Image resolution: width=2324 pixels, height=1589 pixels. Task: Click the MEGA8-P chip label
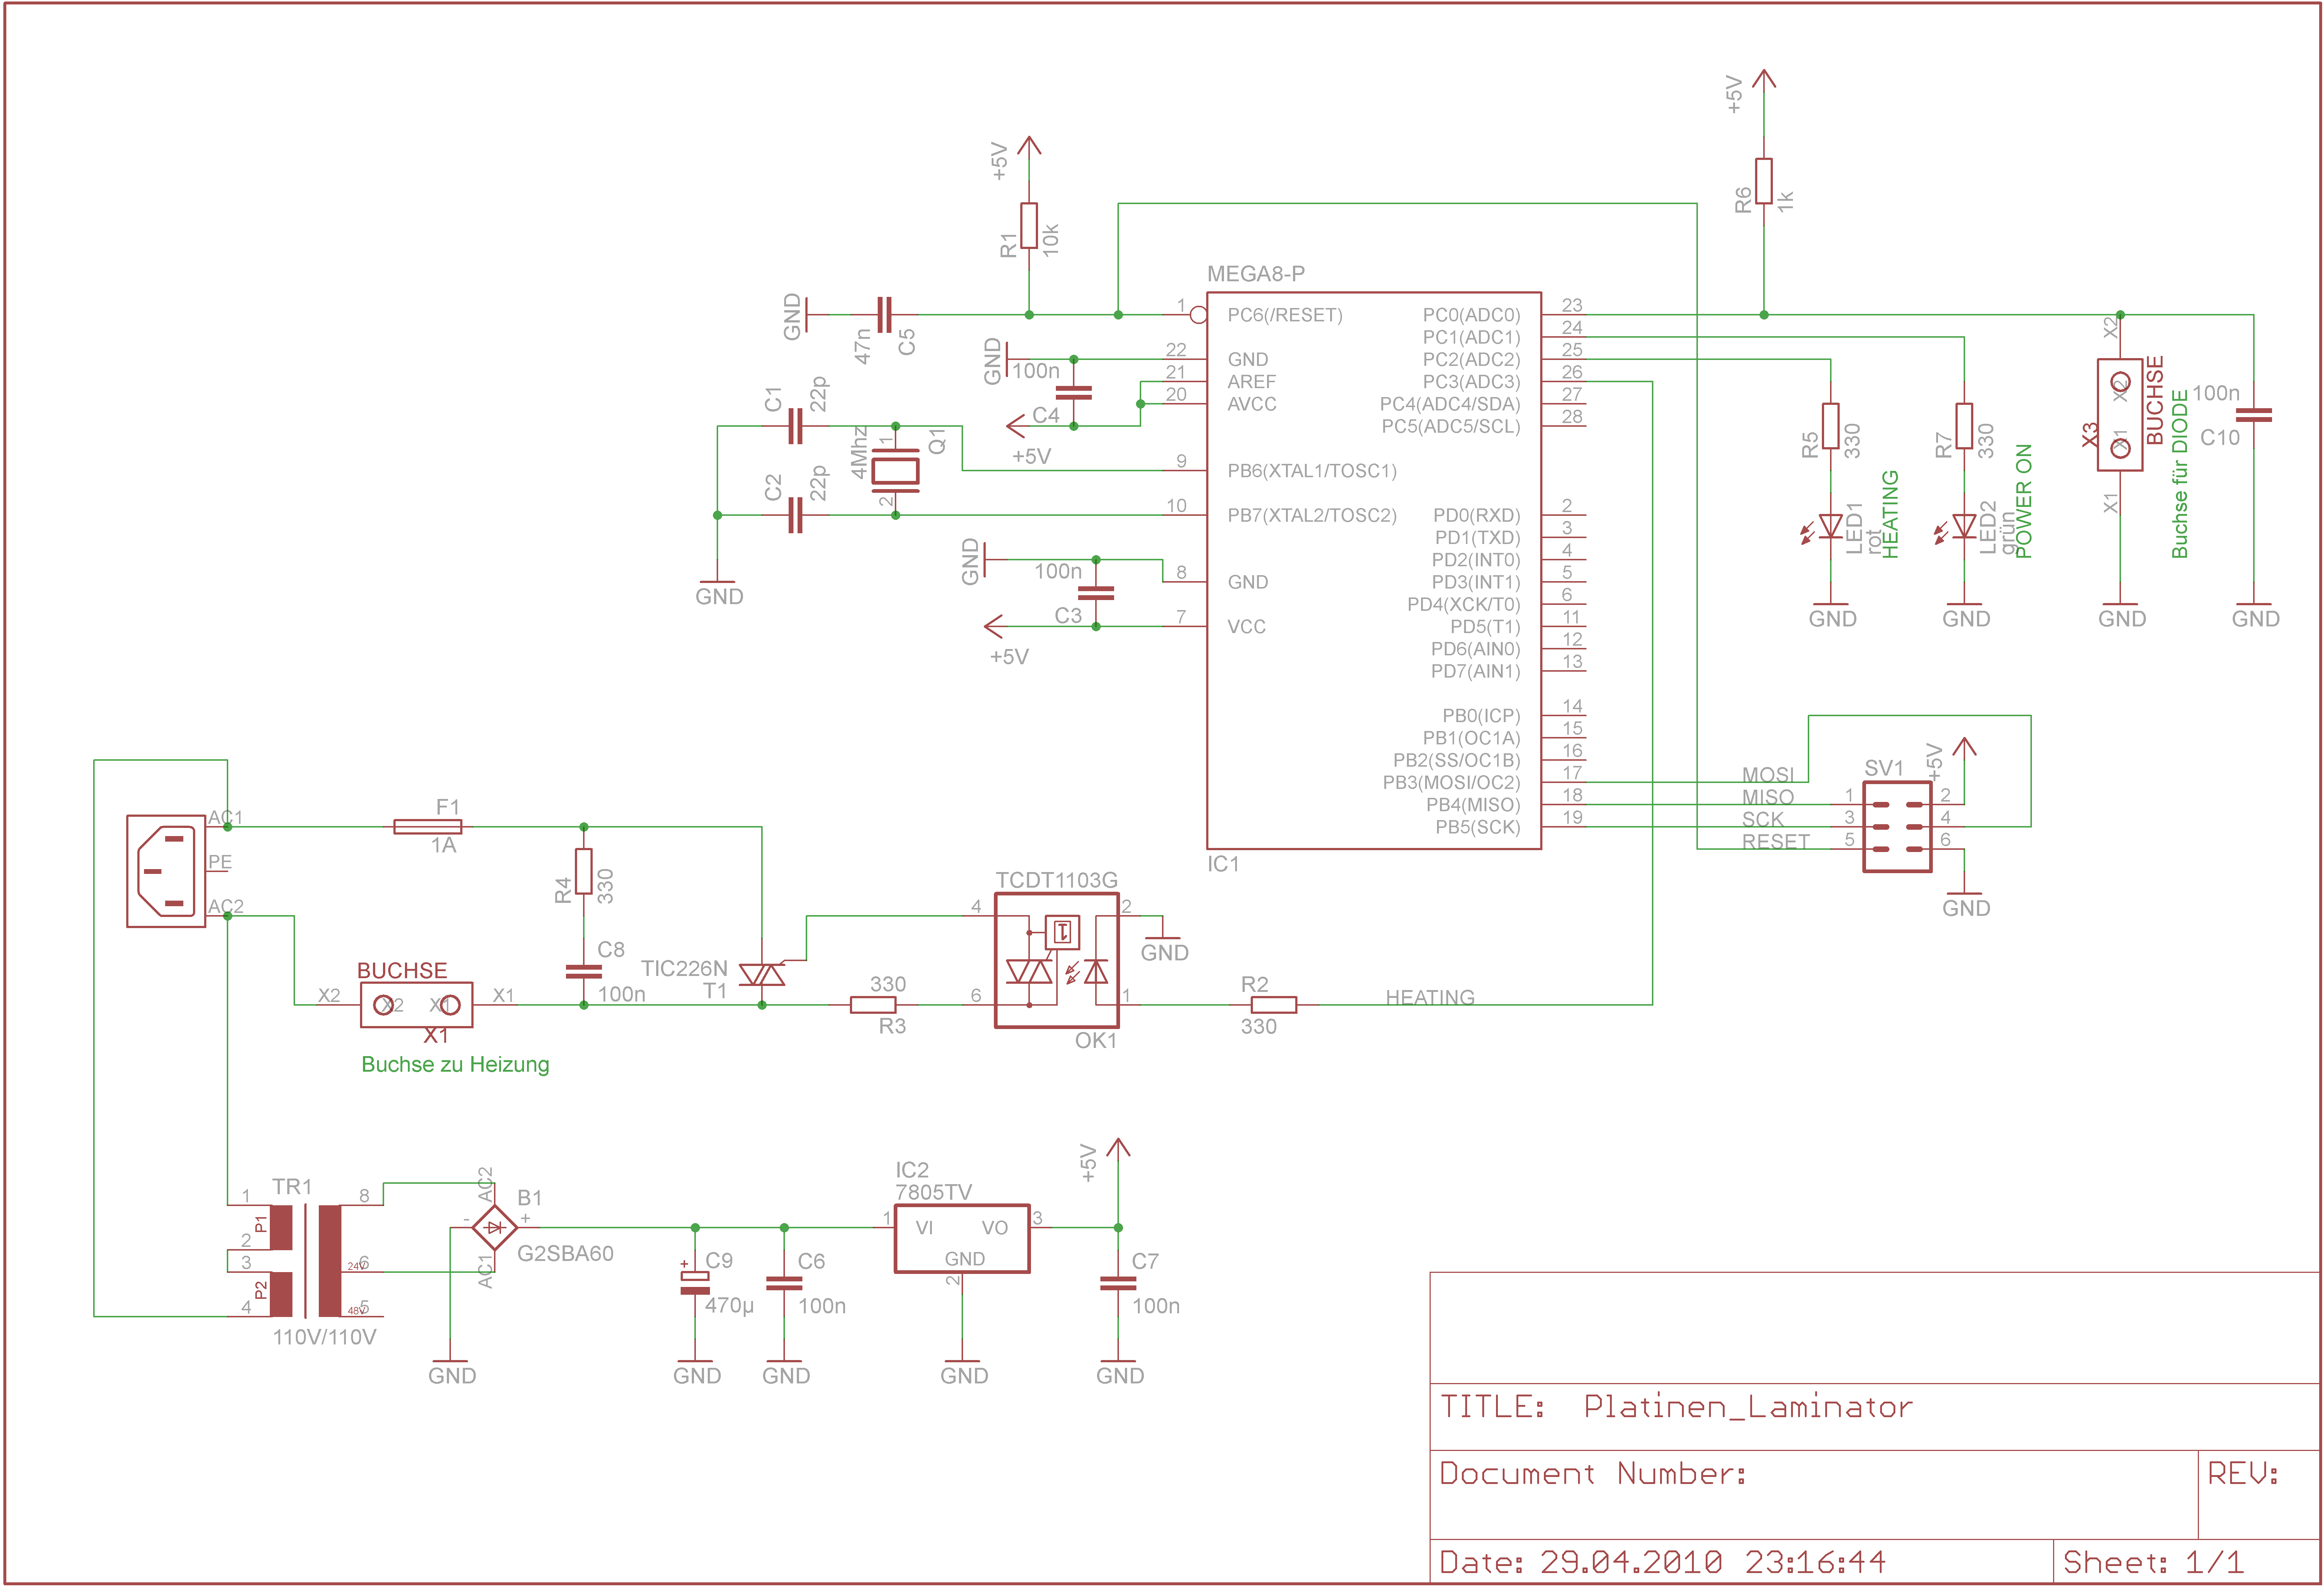(x=1255, y=273)
